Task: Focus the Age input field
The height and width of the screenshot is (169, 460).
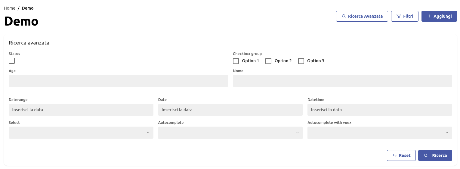Action: [118, 81]
